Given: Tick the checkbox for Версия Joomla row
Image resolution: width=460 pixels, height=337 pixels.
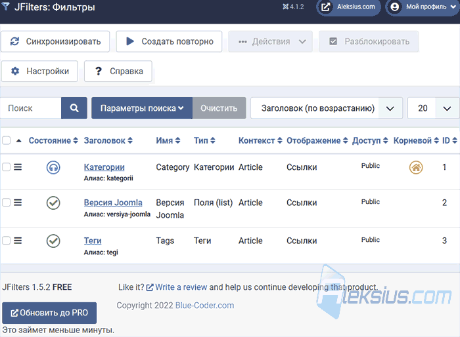Looking at the screenshot, I should [6, 203].
